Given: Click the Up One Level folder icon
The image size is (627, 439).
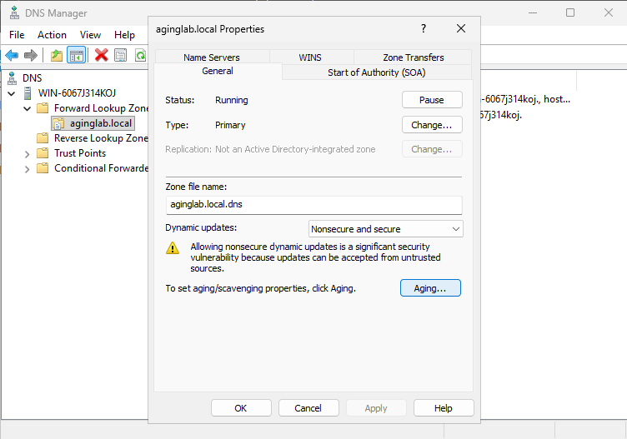Looking at the screenshot, I should click(57, 55).
